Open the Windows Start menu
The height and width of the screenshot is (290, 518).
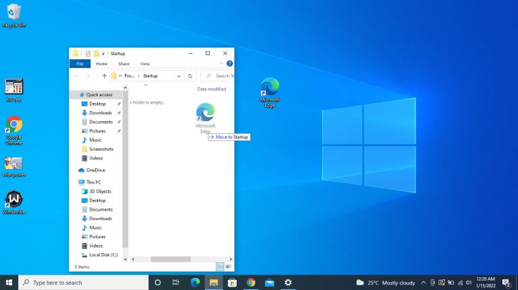click(x=9, y=283)
